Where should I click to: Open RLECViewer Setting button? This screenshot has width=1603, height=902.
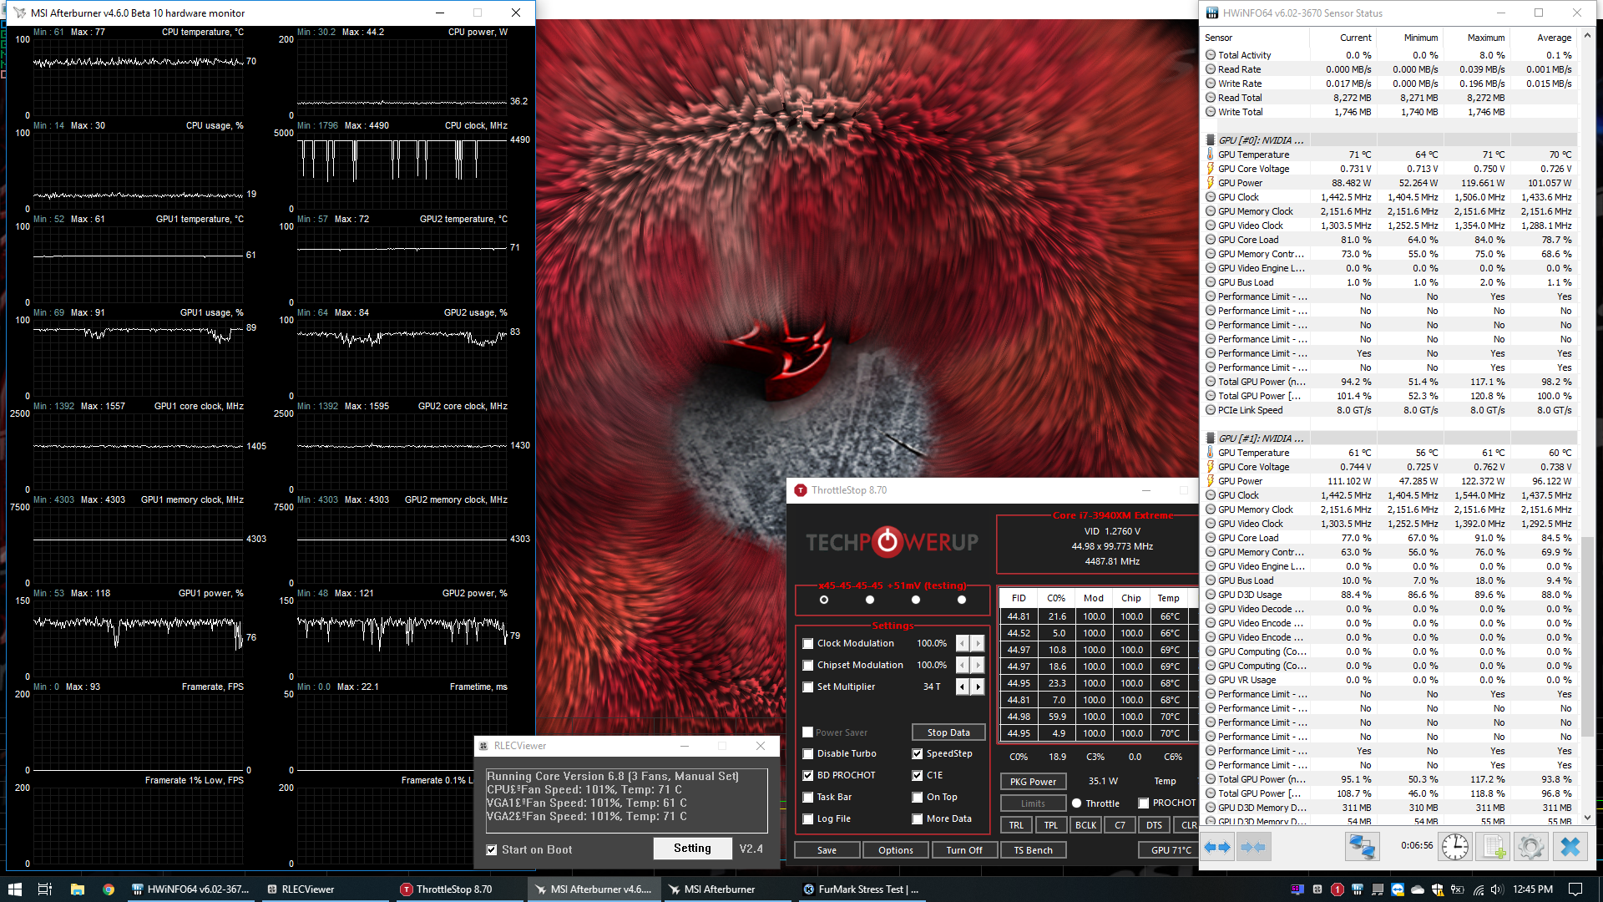tap(692, 849)
